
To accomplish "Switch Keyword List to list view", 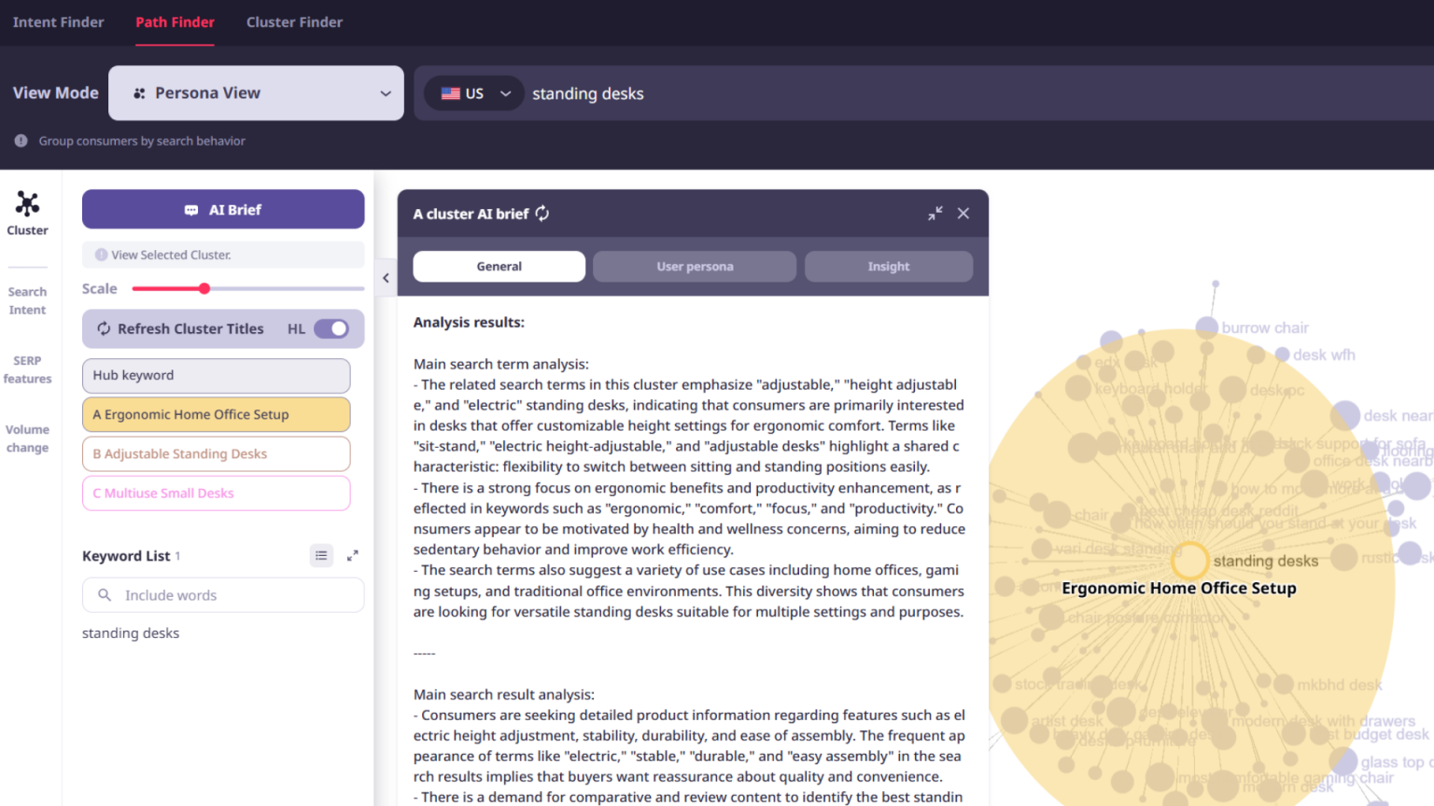I will click(321, 555).
